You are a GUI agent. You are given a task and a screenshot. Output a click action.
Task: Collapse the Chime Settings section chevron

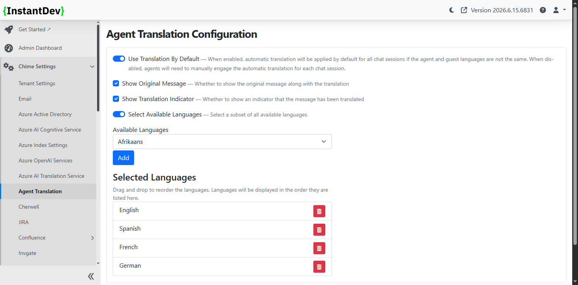tap(92, 67)
